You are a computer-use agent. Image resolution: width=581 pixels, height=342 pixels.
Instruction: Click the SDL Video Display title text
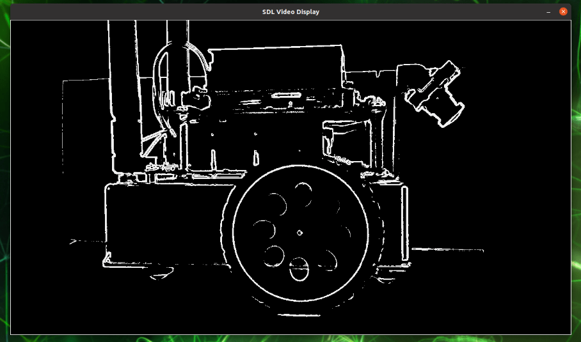click(290, 12)
